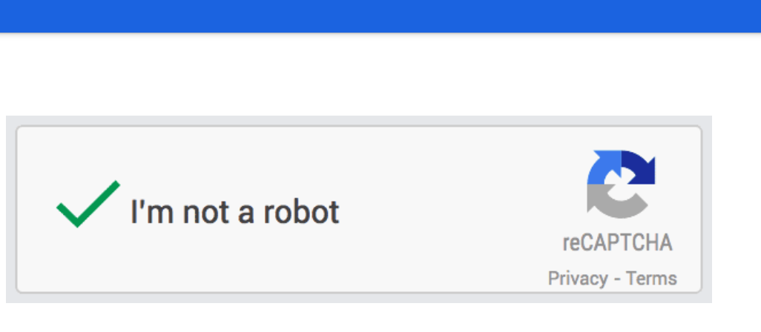The width and height of the screenshot is (761, 332).
Task: Open the Terms link
Action: [651, 279]
